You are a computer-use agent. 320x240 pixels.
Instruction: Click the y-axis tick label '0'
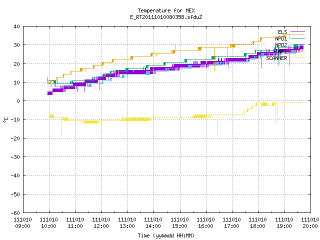[x=18, y=101]
